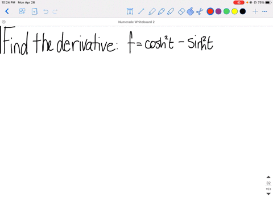Image resolution: width=273 pixels, height=205 pixels.
Task: Add a new item with plus
Action: click(x=255, y=11)
